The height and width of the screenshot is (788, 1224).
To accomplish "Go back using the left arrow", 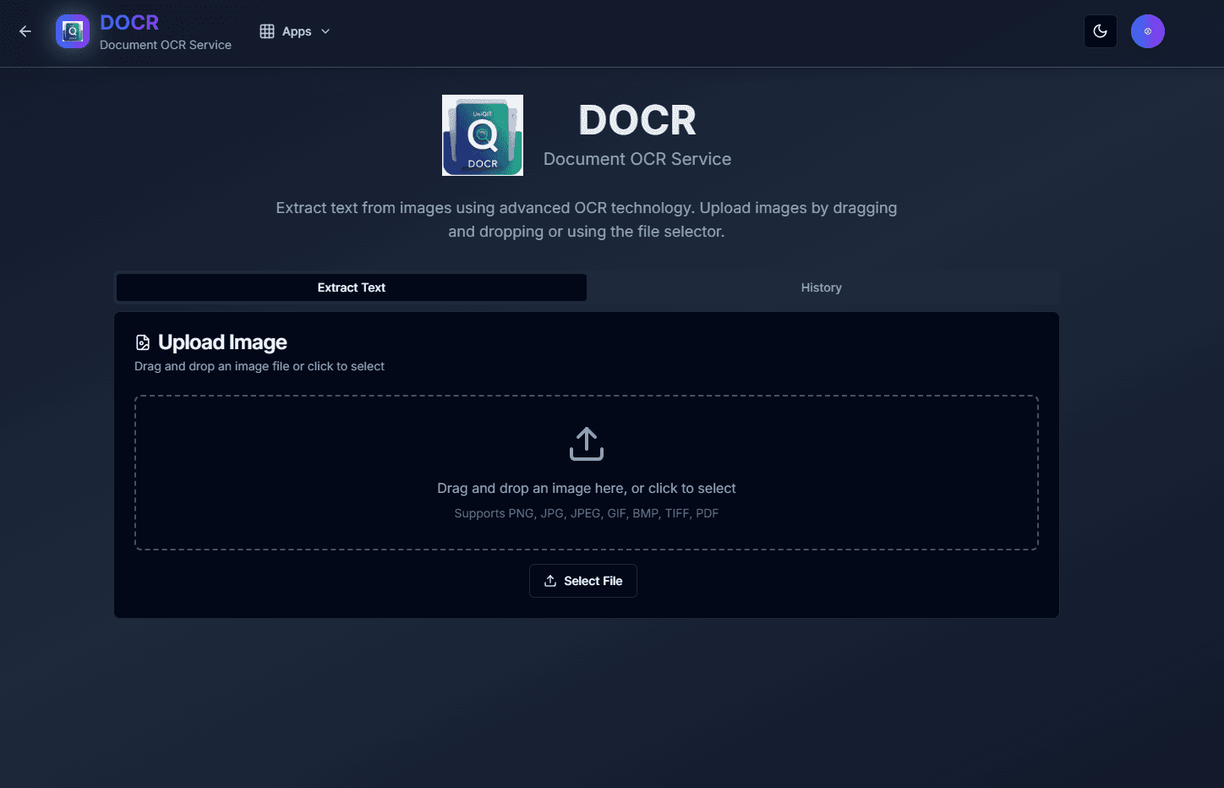I will coord(25,31).
